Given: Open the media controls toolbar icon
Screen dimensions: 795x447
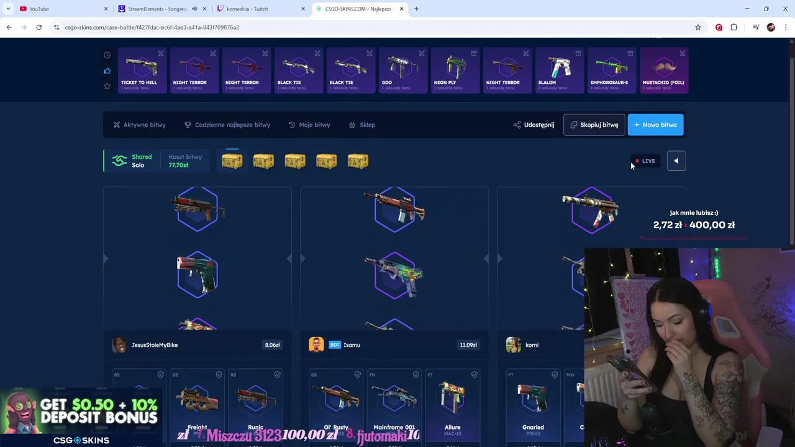Looking at the screenshot, I should click(x=756, y=27).
